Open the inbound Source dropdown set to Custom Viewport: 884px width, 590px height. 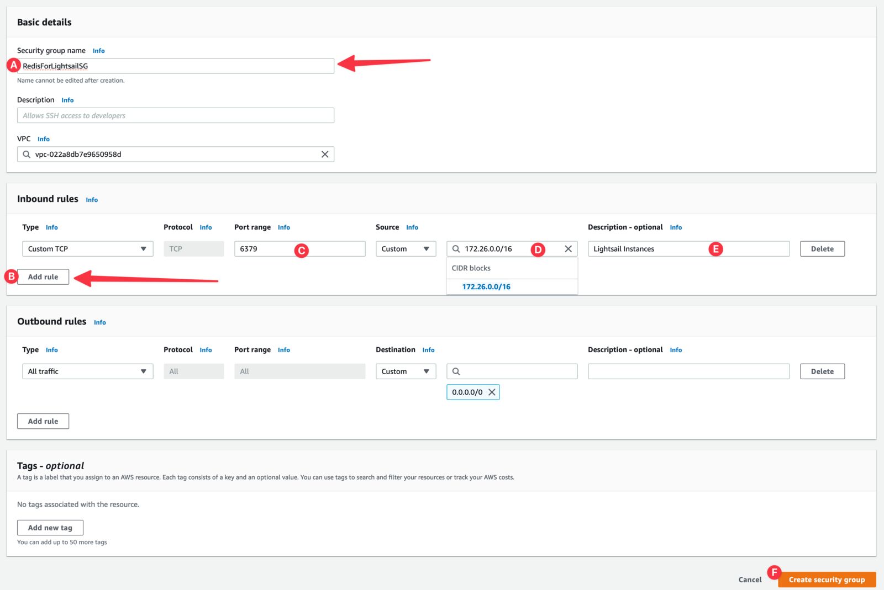406,249
